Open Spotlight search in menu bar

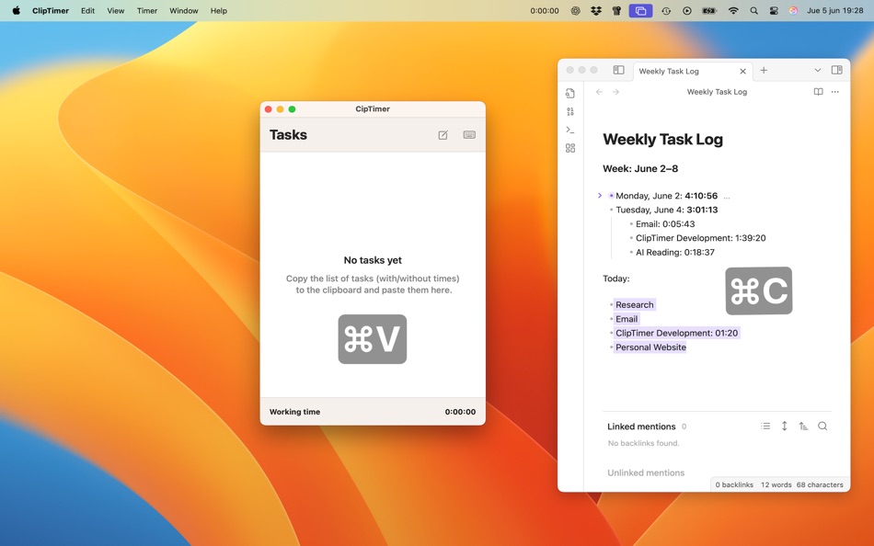click(753, 11)
